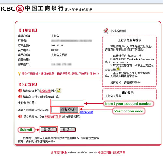Screen dimensions: 163x157
Task: Click the order amount RMB 89.78
Action: (x=57, y=46)
